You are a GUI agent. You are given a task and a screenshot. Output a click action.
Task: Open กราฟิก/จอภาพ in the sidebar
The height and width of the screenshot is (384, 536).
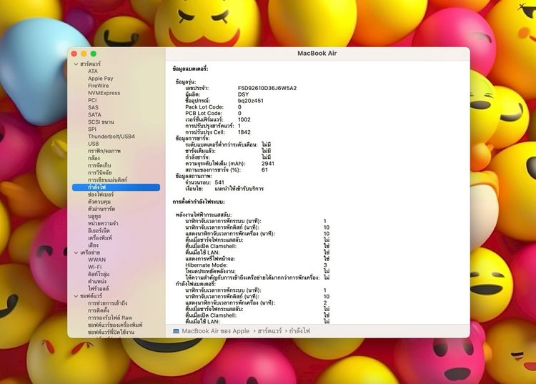click(104, 151)
